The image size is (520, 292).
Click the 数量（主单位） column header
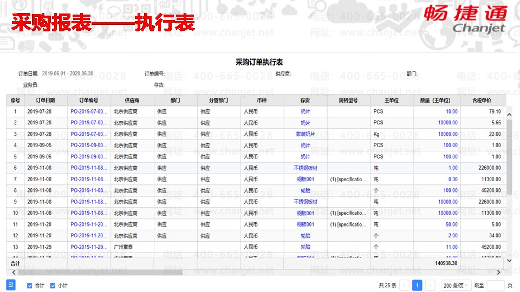(437, 100)
